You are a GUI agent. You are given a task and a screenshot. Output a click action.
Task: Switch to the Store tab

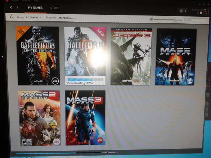click(55, 8)
